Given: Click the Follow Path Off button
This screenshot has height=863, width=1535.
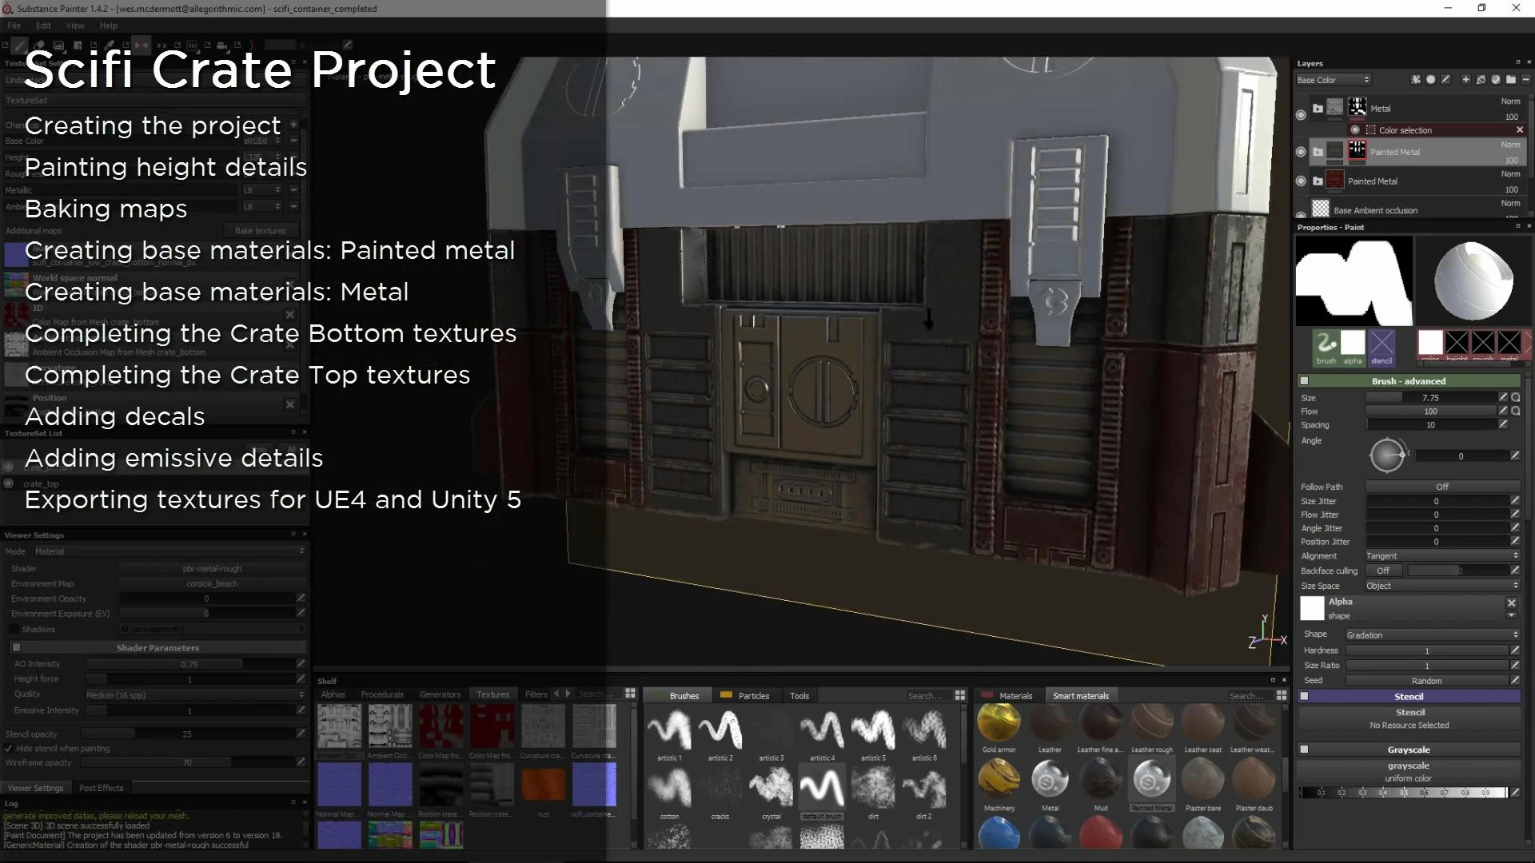Looking at the screenshot, I should point(1441,487).
